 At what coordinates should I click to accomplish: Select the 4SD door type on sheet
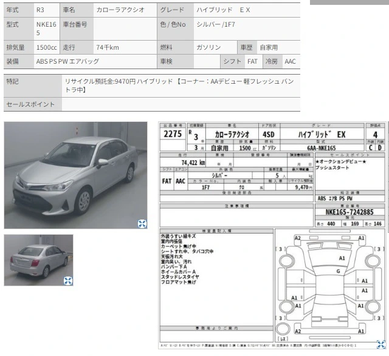269,135
